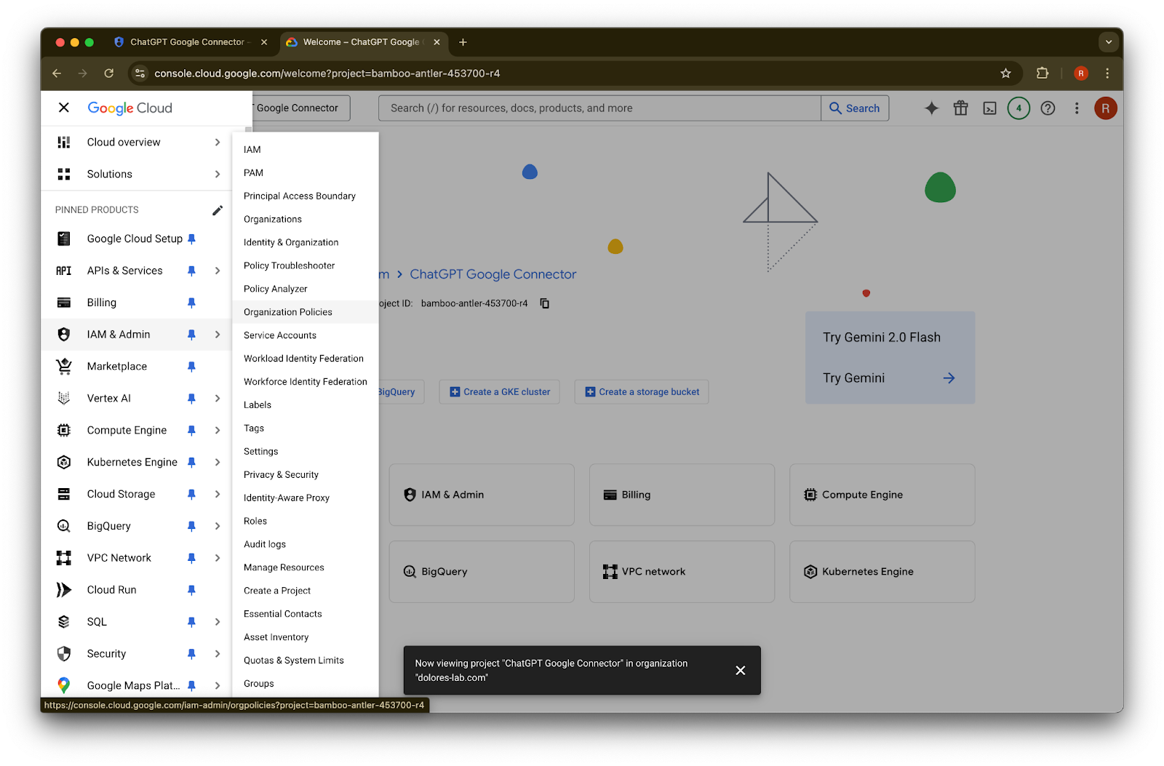Image resolution: width=1164 pixels, height=766 pixels.
Task: Dismiss the now viewing project notification
Action: [x=740, y=671]
